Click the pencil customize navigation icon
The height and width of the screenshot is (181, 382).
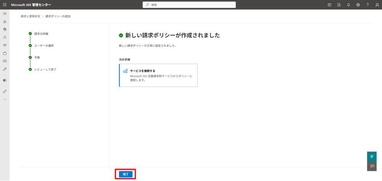pos(5,91)
